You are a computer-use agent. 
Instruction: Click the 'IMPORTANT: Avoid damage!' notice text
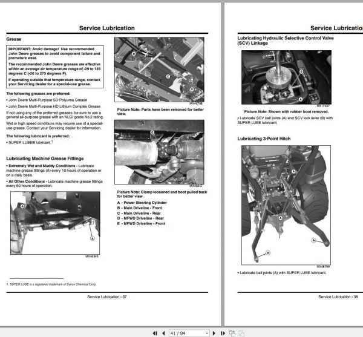coord(54,53)
